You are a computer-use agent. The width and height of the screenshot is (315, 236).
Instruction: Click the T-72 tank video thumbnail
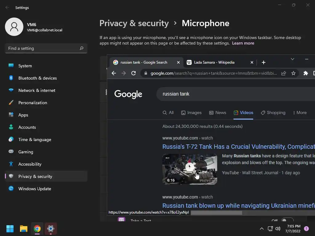coord(189,169)
